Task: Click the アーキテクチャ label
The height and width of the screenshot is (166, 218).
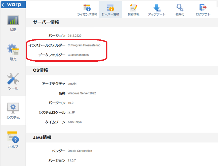Action: pyautogui.click(x=53, y=84)
